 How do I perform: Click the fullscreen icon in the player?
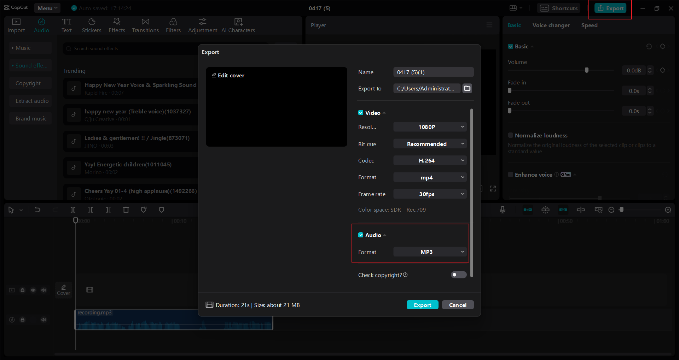click(493, 189)
